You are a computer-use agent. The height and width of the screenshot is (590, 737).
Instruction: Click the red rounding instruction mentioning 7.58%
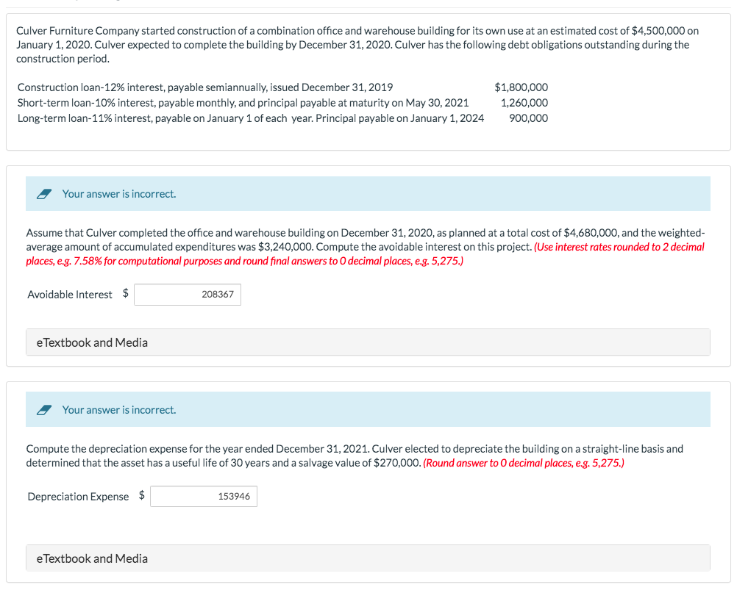click(x=366, y=254)
